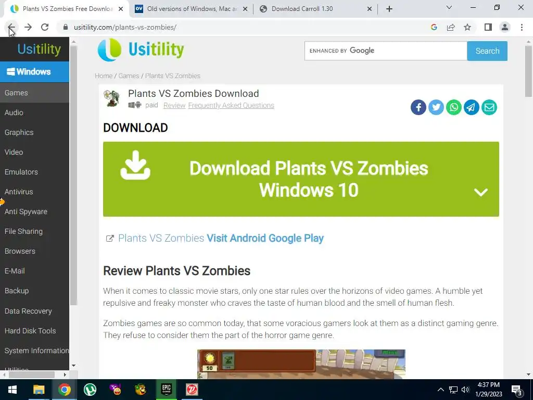Show hidden tray icons chevron
This screenshot has height=400, width=533.
click(x=440, y=390)
